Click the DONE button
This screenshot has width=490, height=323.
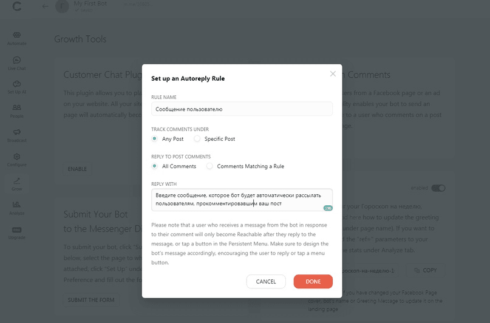(313, 282)
